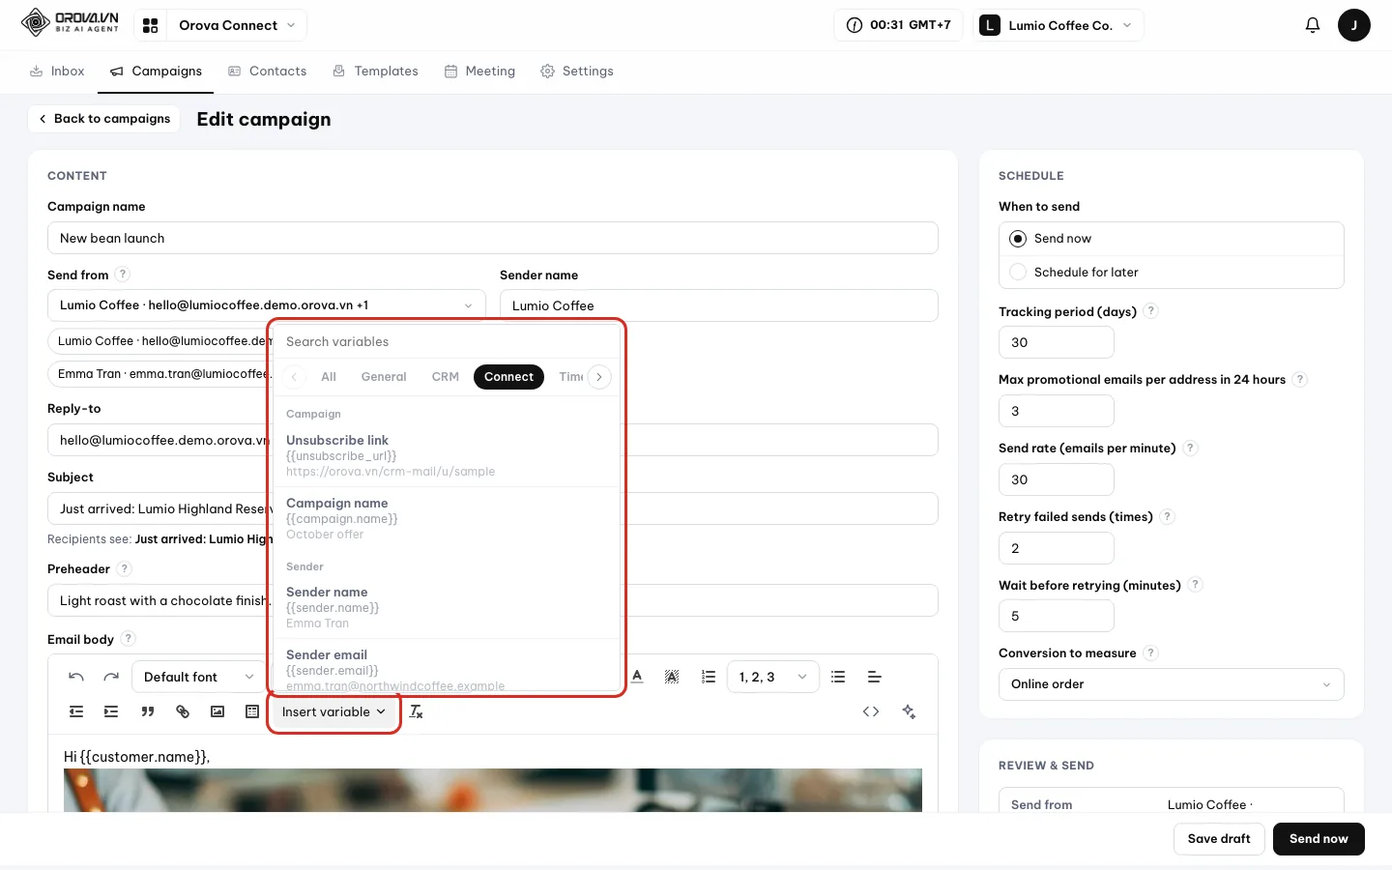The height and width of the screenshot is (870, 1392).
Task: Switch to the CRM variables tab
Action: pyautogui.click(x=445, y=377)
